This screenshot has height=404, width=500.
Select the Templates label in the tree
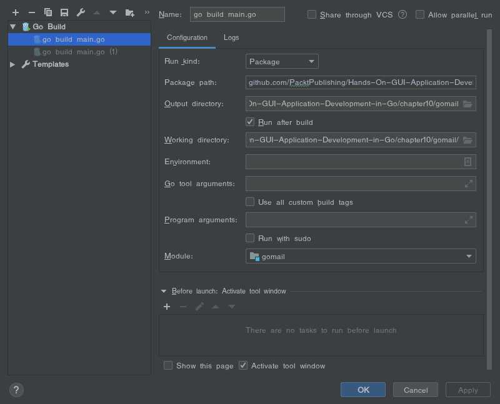tap(51, 64)
